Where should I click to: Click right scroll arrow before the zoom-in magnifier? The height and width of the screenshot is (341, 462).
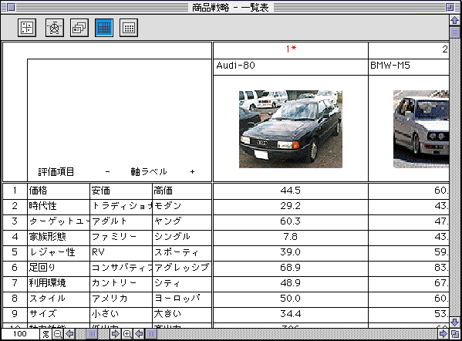(115, 334)
